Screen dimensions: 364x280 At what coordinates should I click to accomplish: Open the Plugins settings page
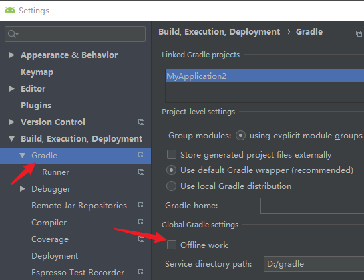(36, 106)
